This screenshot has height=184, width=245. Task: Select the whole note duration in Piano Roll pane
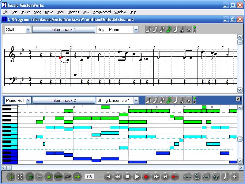(189, 100)
